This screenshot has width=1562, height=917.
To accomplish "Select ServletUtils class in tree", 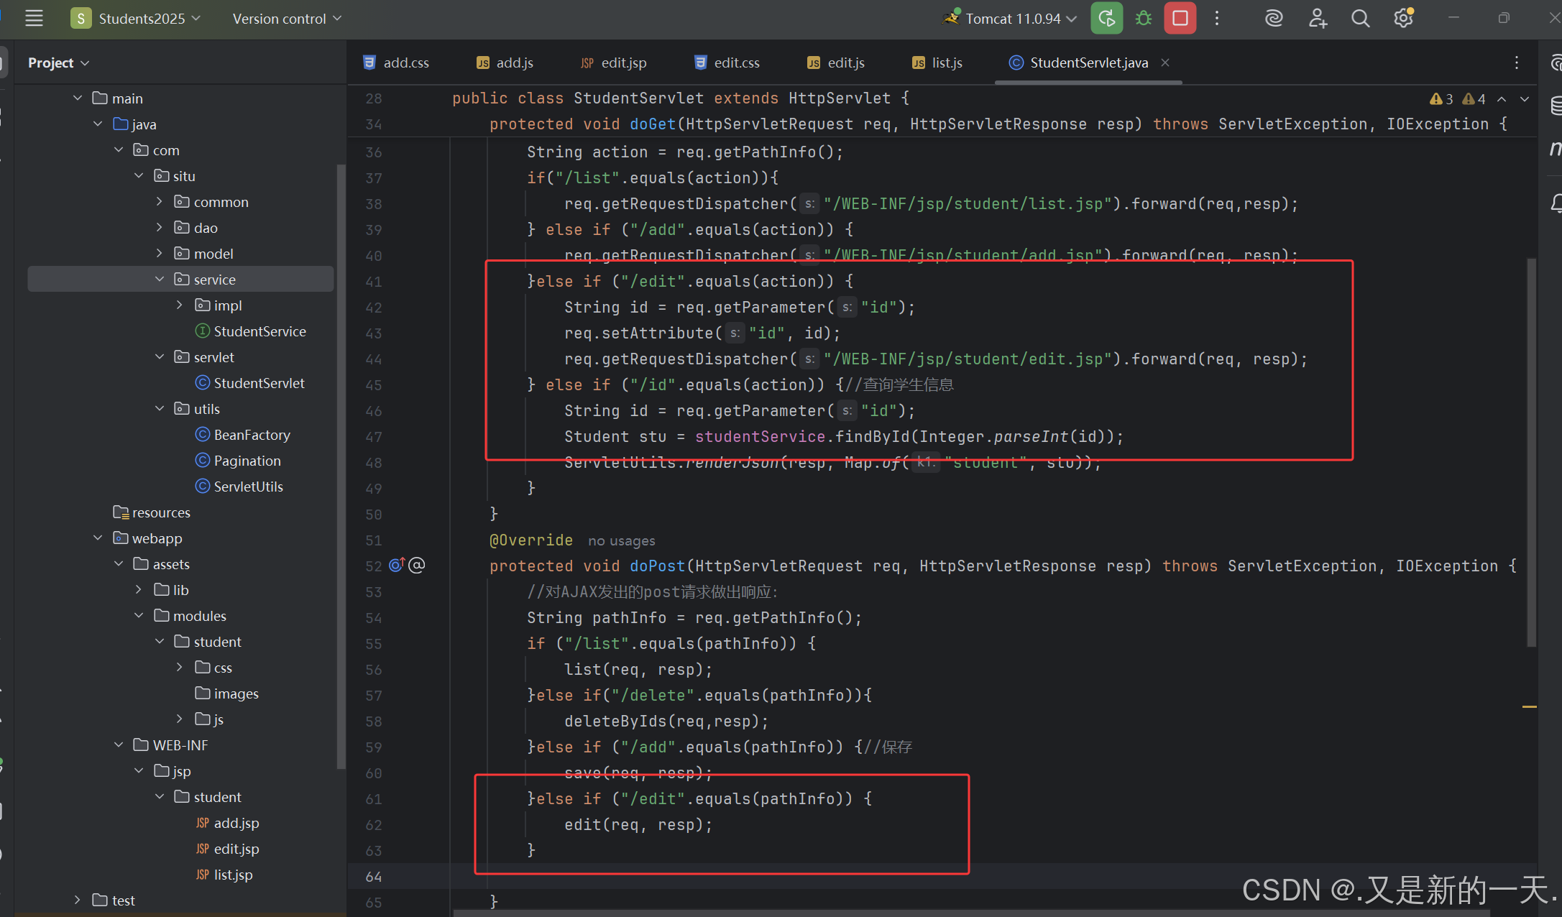I will tap(239, 487).
